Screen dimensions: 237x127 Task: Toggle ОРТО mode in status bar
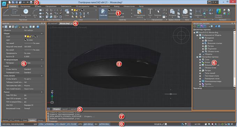[80, 124]
